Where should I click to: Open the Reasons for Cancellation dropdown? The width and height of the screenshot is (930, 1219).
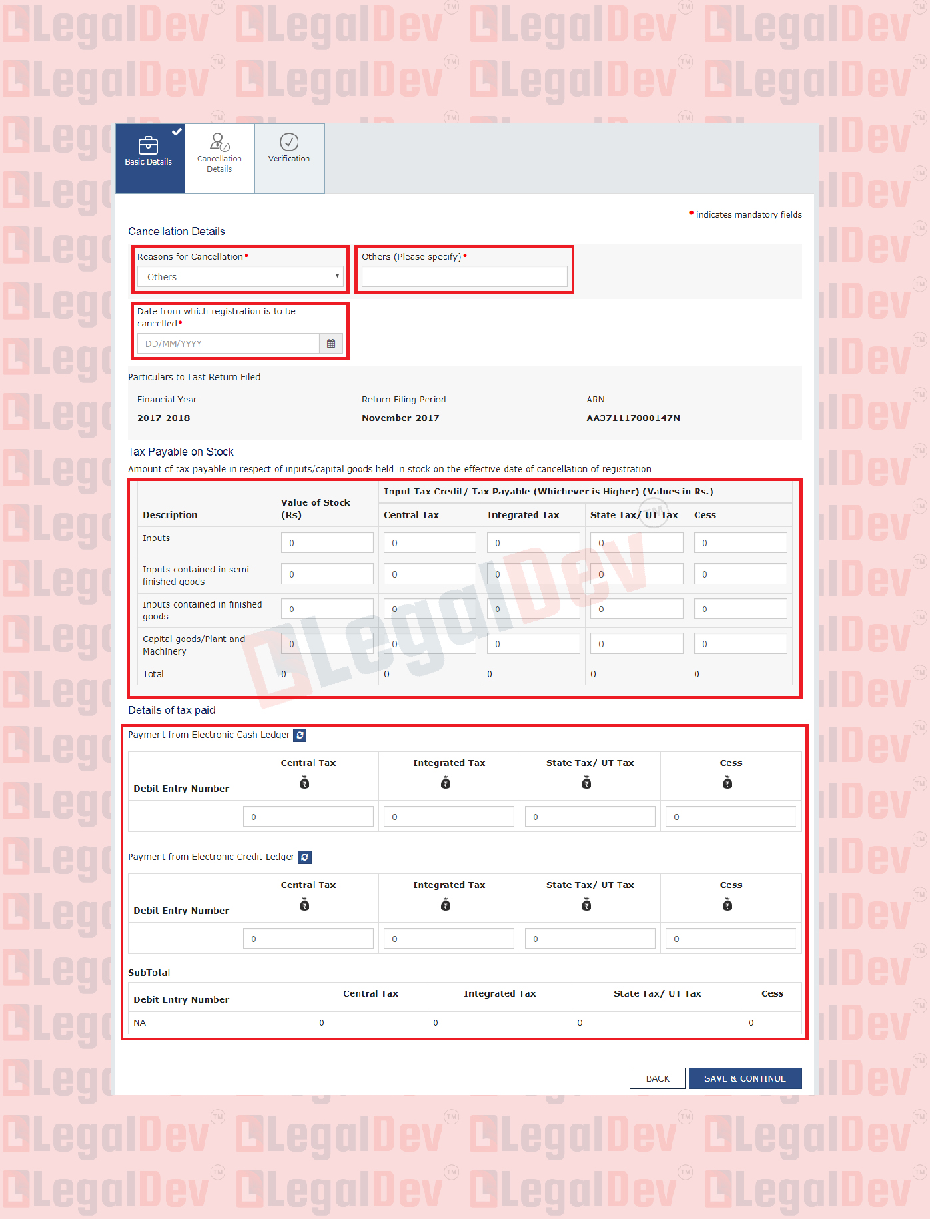tap(240, 276)
